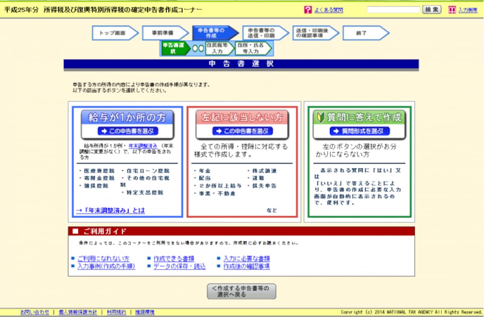Screen dimensions: 484x317
Task: Select the 申告書等の作成 step
Action: coord(215,33)
